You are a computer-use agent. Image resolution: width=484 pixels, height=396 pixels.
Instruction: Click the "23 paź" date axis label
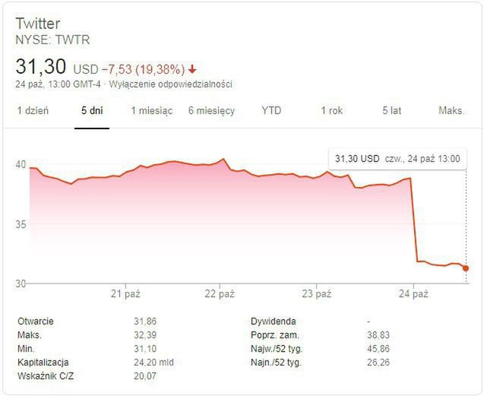click(x=316, y=293)
